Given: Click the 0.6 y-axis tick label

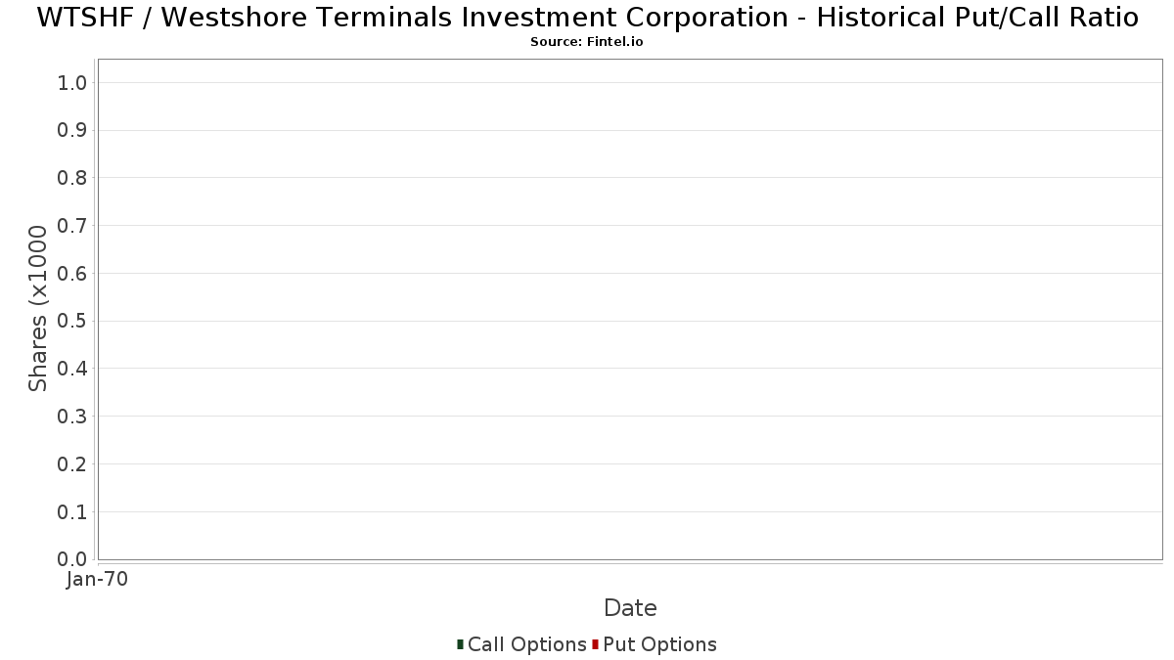Looking at the screenshot, I should [x=72, y=274].
